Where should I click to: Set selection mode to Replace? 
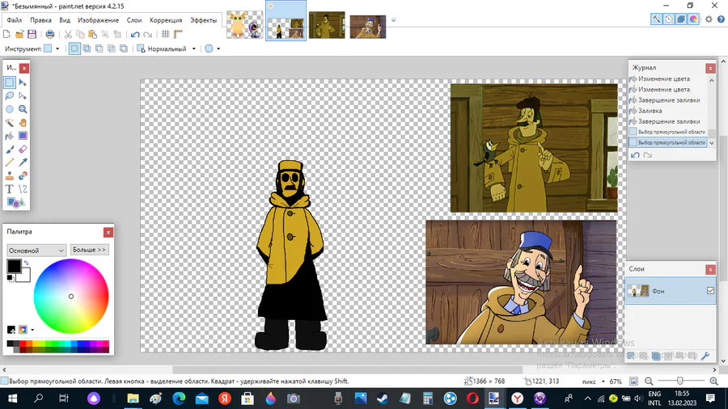pos(74,48)
